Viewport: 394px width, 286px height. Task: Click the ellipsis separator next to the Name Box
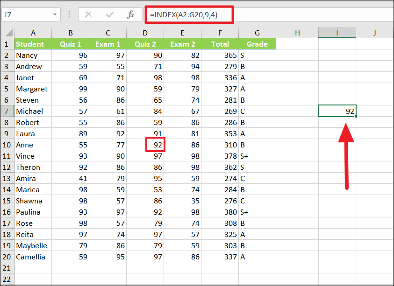tap(69, 14)
